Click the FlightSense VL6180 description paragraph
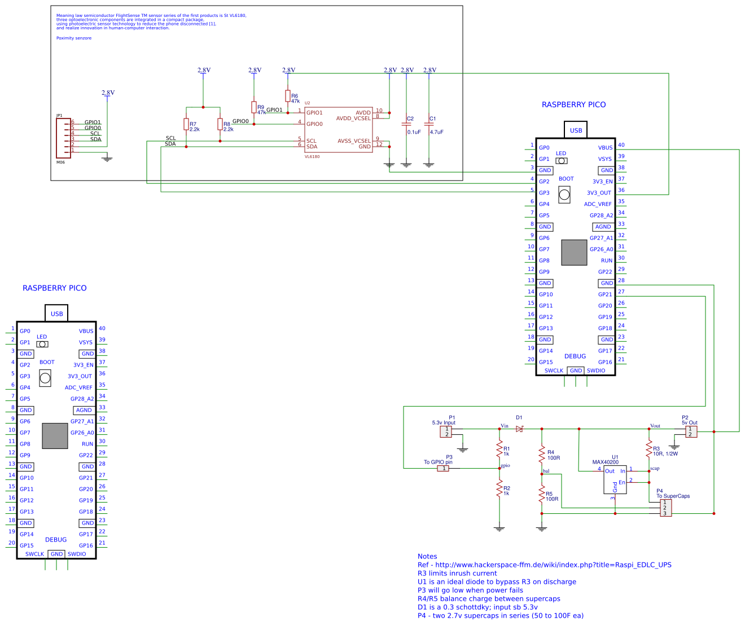The height and width of the screenshot is (625, 745). (151, 22)
